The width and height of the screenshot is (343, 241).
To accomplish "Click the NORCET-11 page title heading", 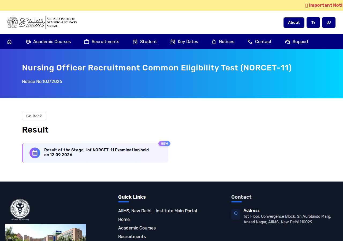I will 157,68.
